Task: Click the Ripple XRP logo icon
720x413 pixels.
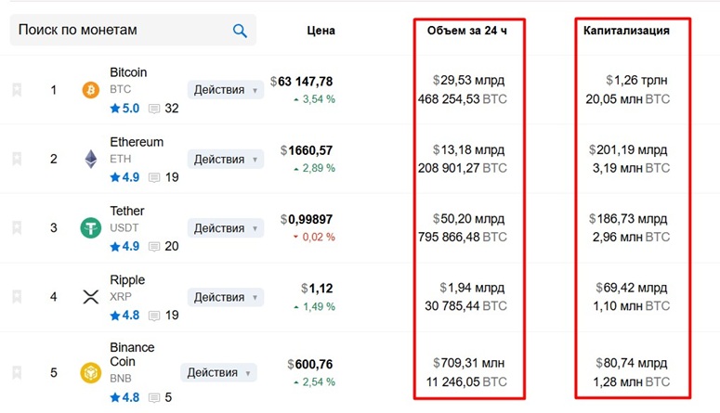Action: tap(90, 297)
